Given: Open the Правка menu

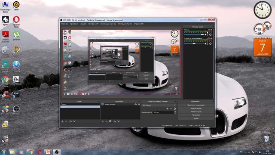Looking at the screenshot, I should pyautogui.click(x=74, y=24).
